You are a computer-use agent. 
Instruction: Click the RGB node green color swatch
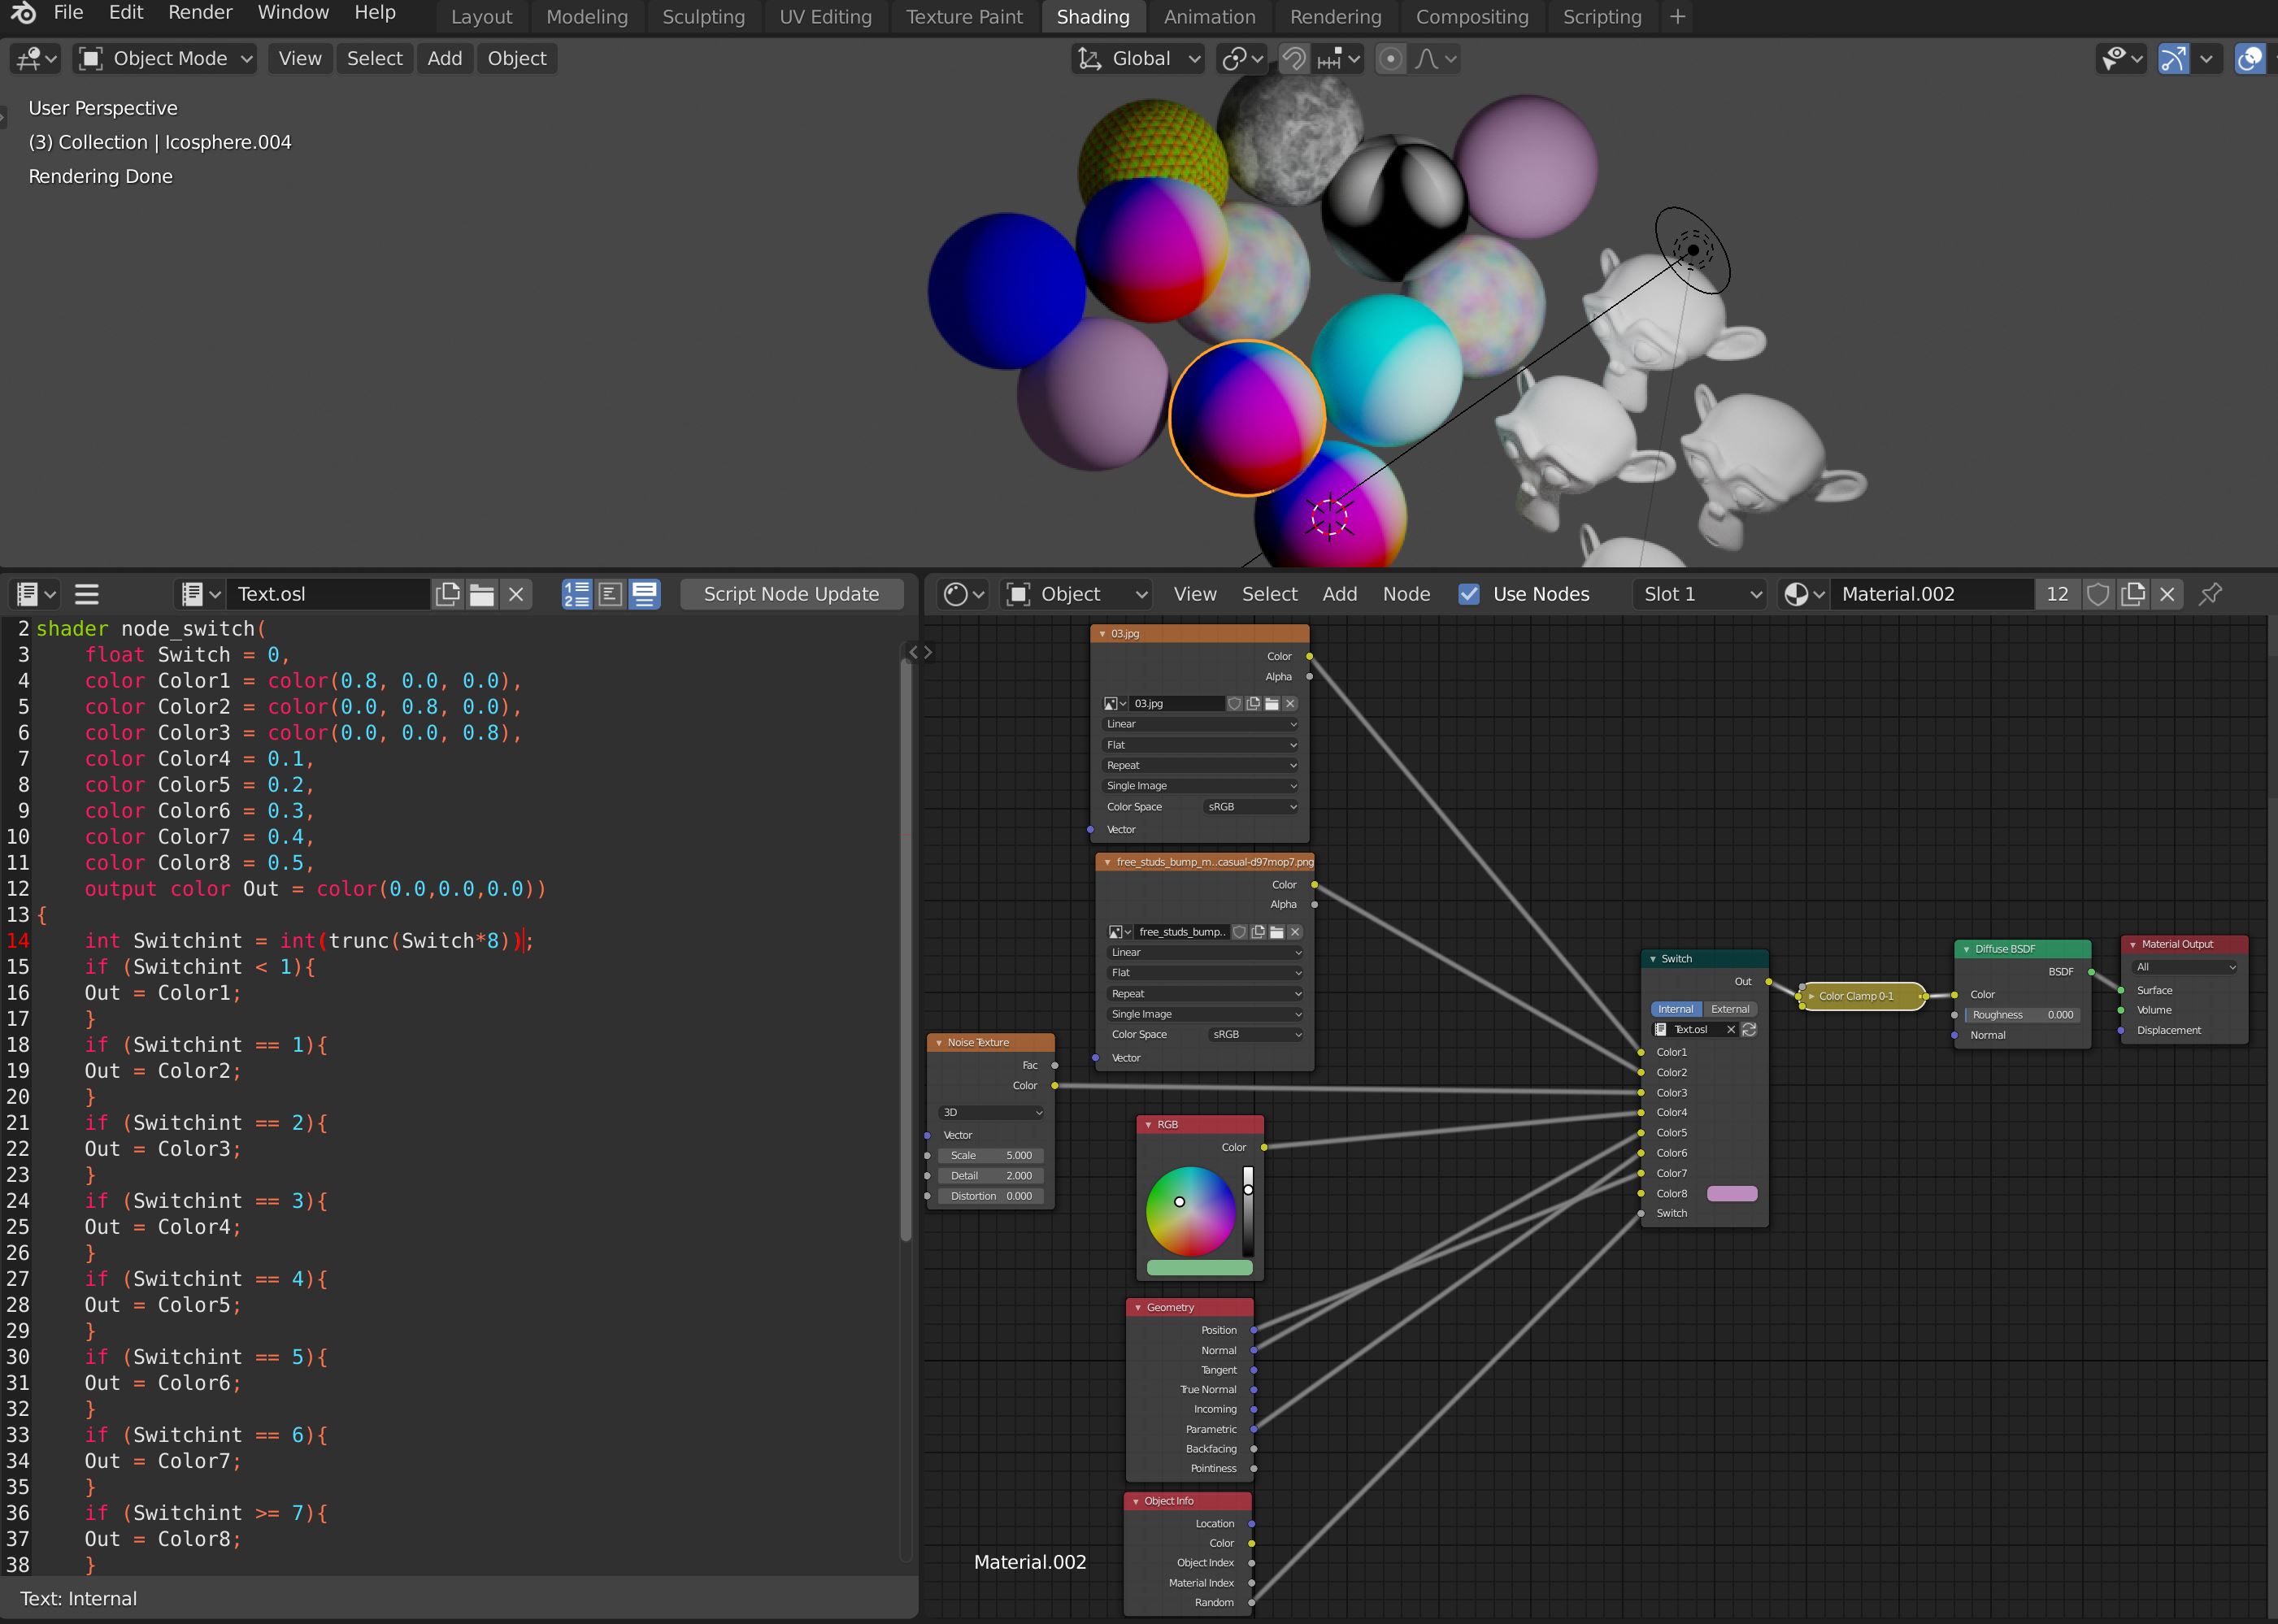tap(1199, 1267)
